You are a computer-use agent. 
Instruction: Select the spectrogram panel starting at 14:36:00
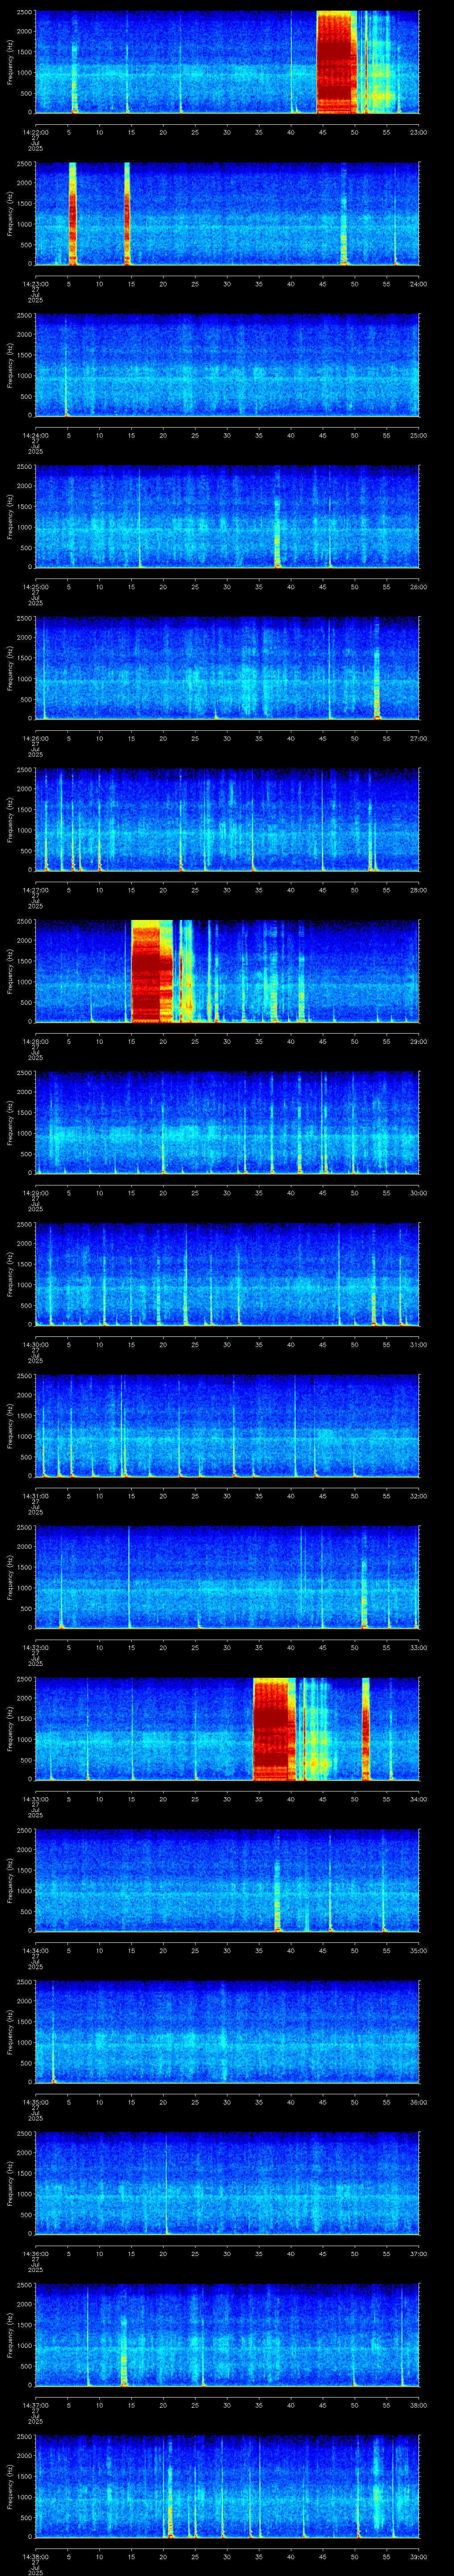click(x=227, y=2183)
